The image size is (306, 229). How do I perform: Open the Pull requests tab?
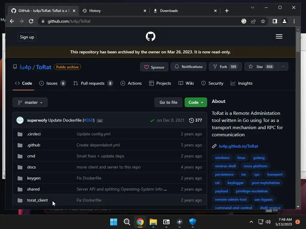click(93, 83)
